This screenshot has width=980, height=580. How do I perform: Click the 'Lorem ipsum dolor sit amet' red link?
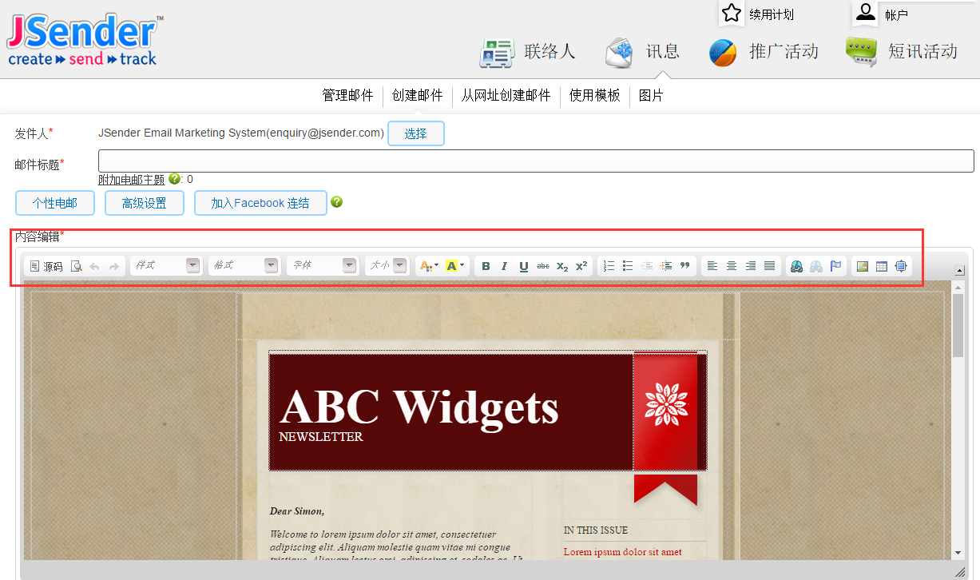click(623, 551)
